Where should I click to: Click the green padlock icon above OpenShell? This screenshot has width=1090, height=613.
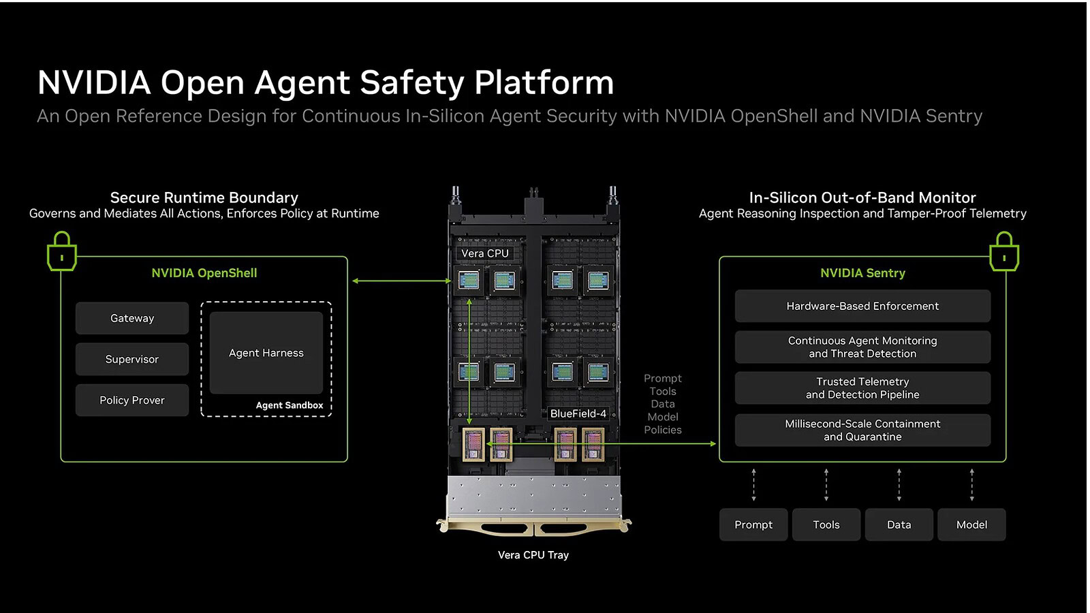pyautogui.click(x=61, y=251)
